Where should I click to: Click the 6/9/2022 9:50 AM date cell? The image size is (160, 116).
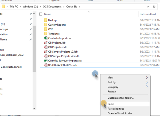(x=150, y=65)
